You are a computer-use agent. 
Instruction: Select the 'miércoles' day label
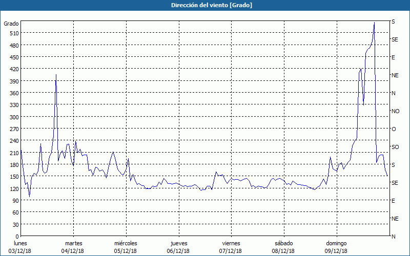click(x=126, y=243)
